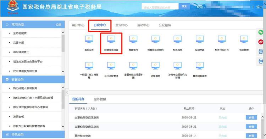
Task: Open the 一般退（抵）税管理 module icon
Action: pos(89,66)
